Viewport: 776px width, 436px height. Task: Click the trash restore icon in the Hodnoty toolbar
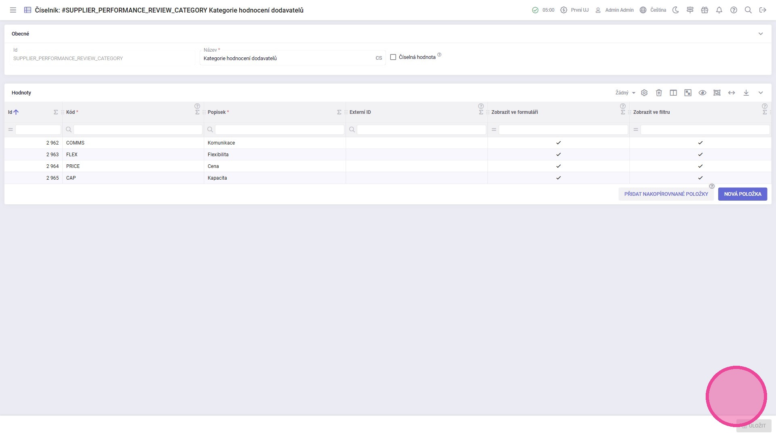(659, 93)
